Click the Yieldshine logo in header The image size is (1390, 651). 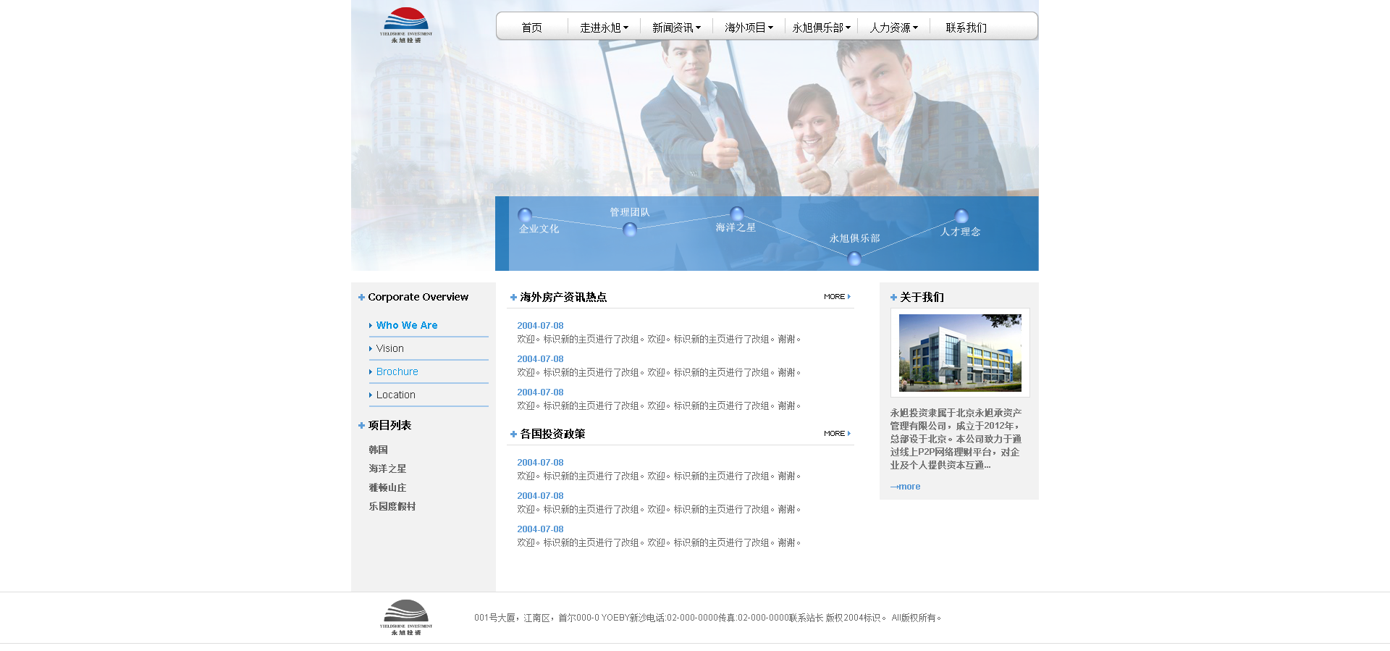pos(405,25)
